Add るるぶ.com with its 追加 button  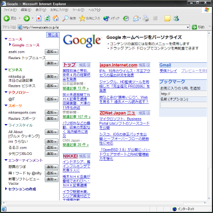[52, 148]
